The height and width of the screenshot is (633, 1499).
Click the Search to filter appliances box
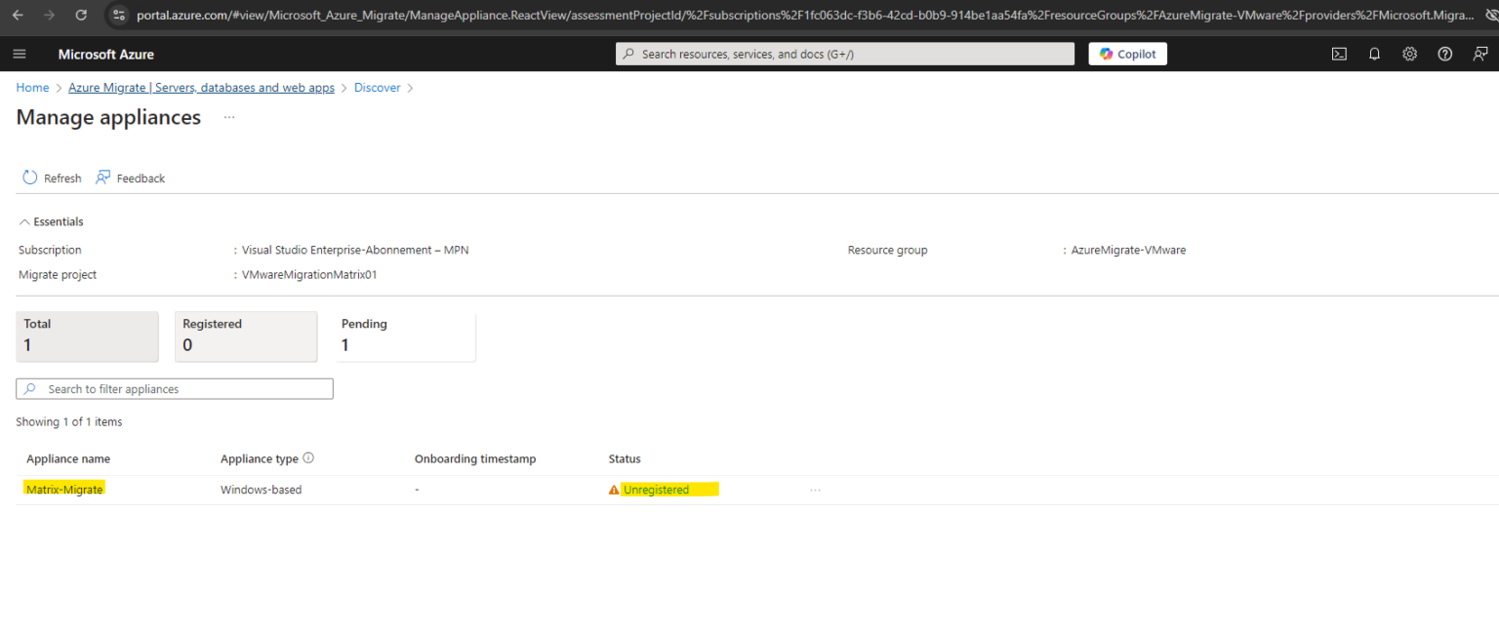coord(174,388)
